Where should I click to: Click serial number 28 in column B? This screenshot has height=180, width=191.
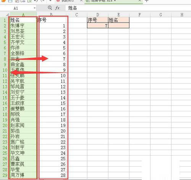click(63, 175)
